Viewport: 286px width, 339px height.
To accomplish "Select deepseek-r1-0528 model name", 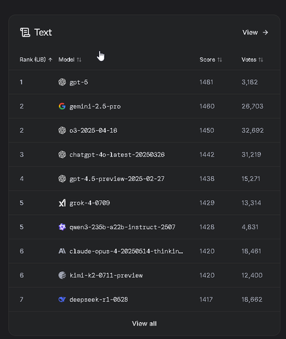I will [99, 300].
